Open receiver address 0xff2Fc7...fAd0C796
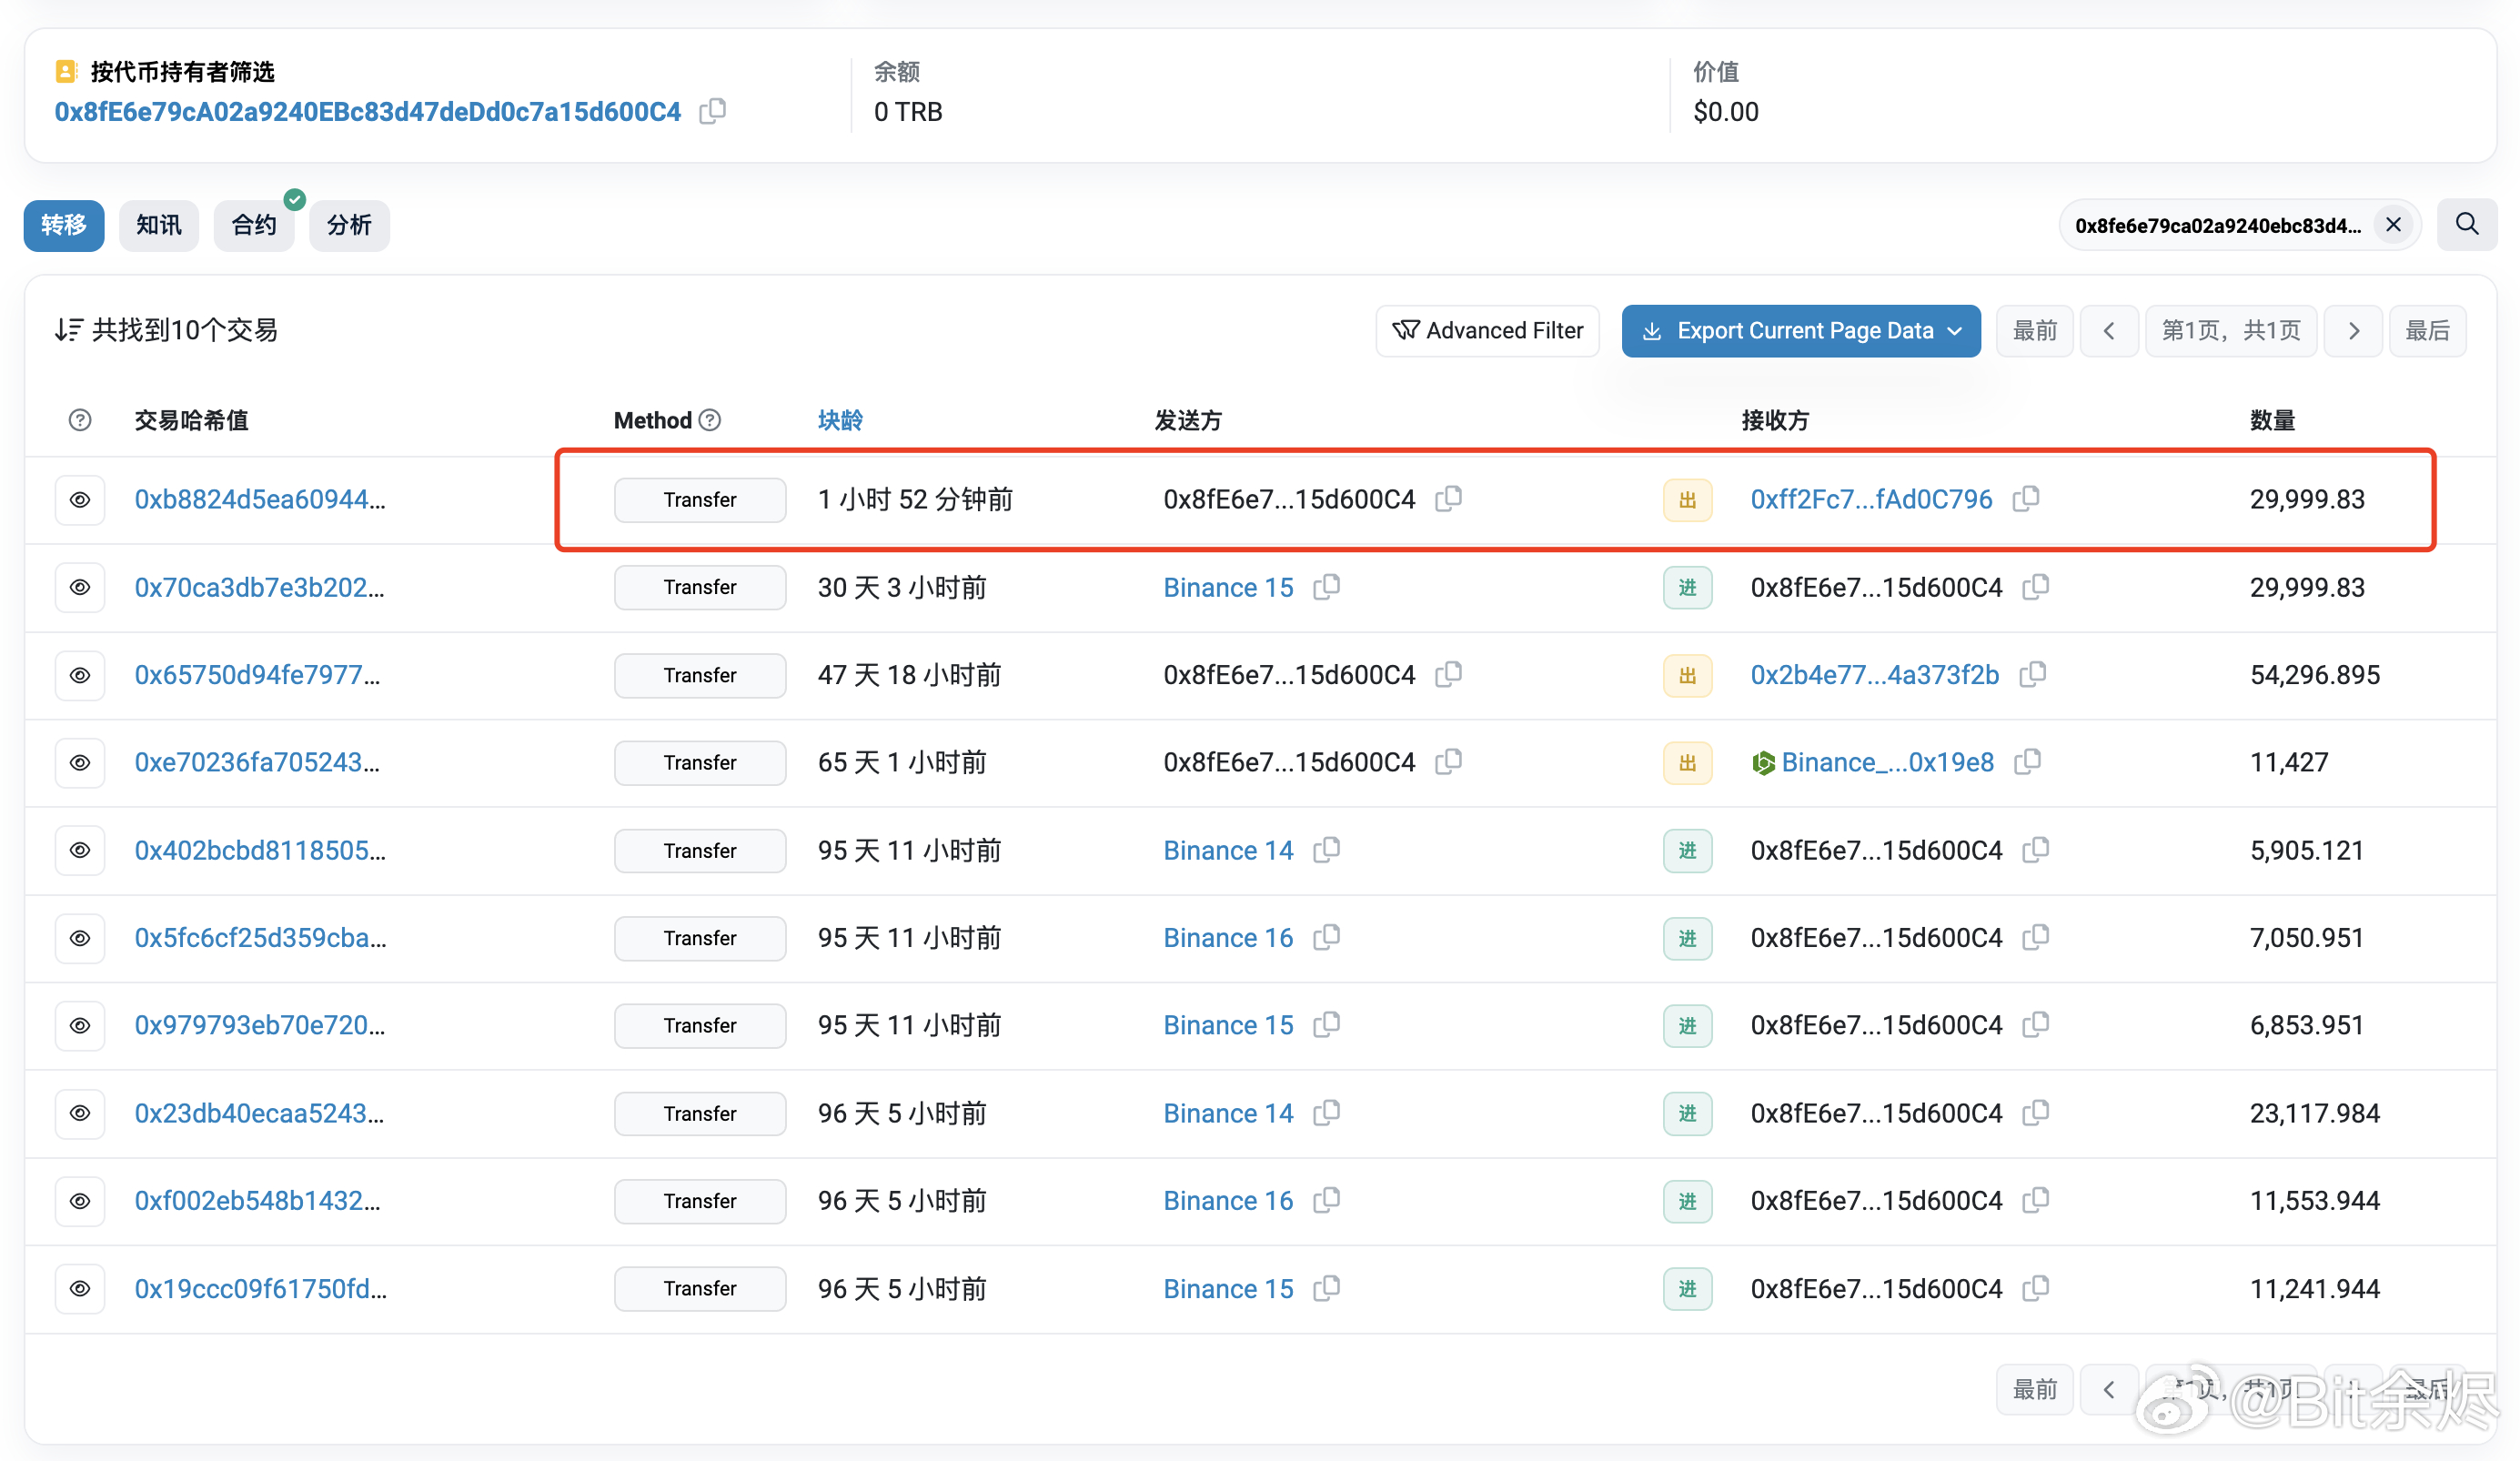 pos(1871,499)
